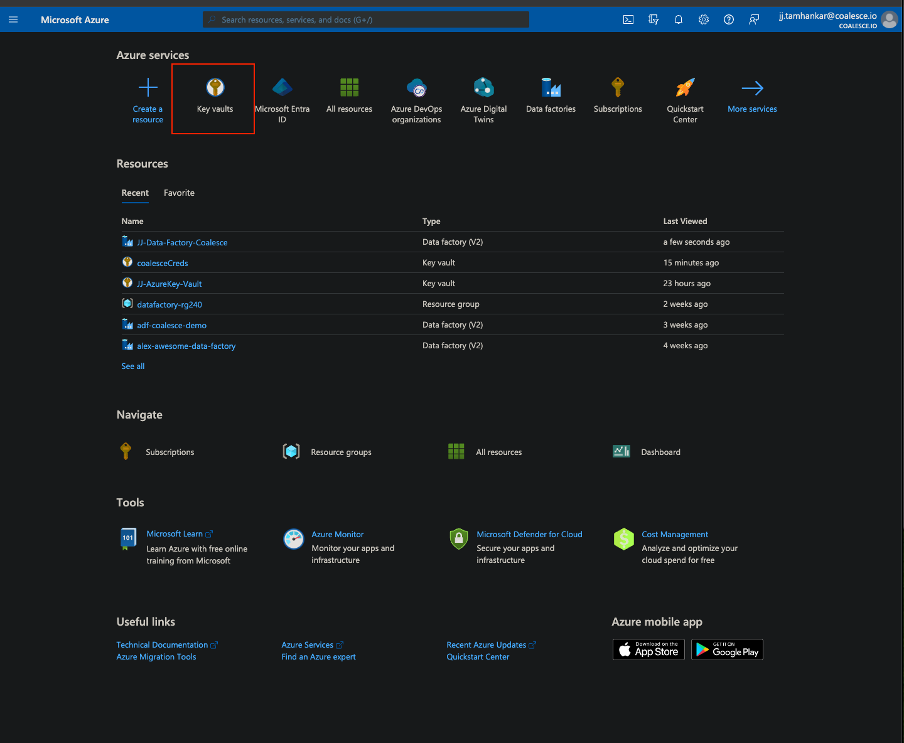The width and height of the screenshot is (904, 743).
Task: Switch to the Recent resources tab
Action: 135,193
